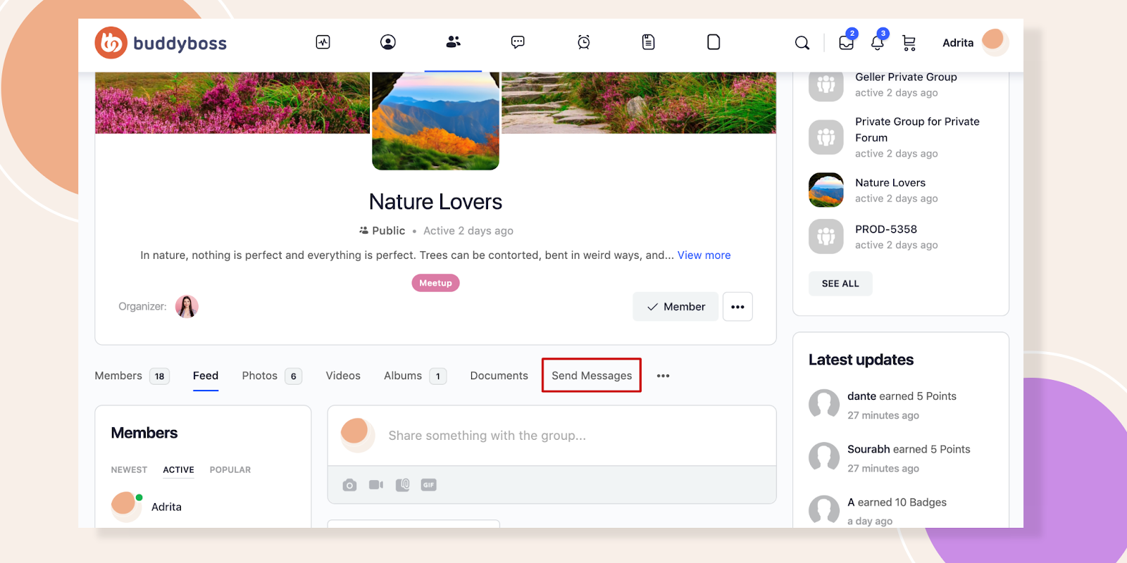
Task: Click View more in group description
Action: click(704, 255)
